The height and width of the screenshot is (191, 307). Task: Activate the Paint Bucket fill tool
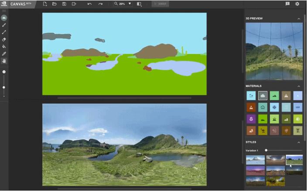click(4, 46)
